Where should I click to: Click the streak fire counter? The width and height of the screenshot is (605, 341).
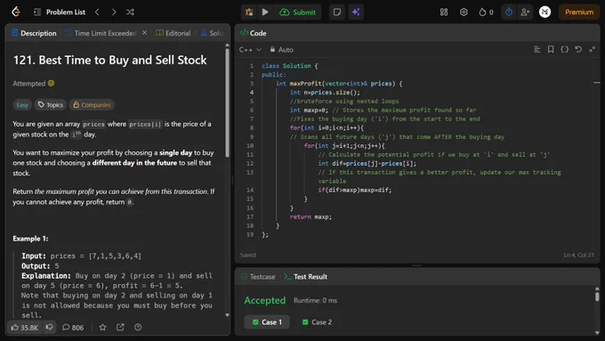pyautogui.click(x=486, y=12)
